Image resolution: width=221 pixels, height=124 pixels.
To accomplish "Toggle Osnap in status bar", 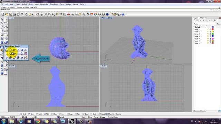I will click(103, 117).
